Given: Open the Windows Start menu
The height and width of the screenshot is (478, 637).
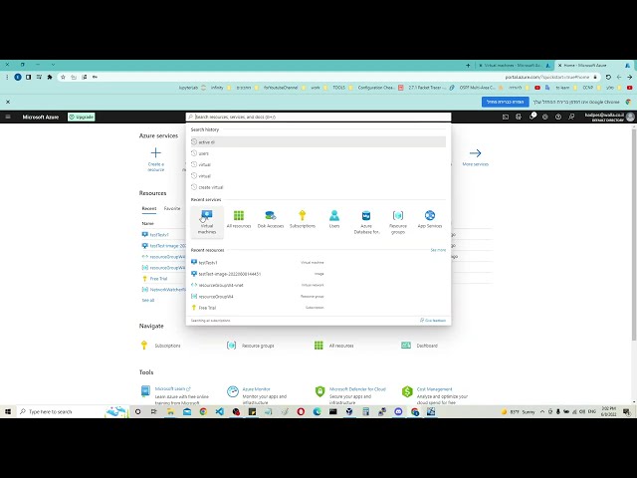Looking at the screenshot, I should click(8, 411).
